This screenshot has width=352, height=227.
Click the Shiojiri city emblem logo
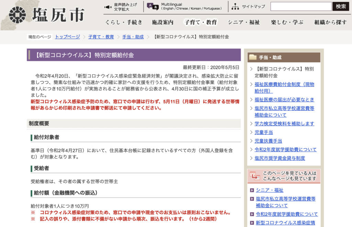pyautogui.click(x=17, y=15)
